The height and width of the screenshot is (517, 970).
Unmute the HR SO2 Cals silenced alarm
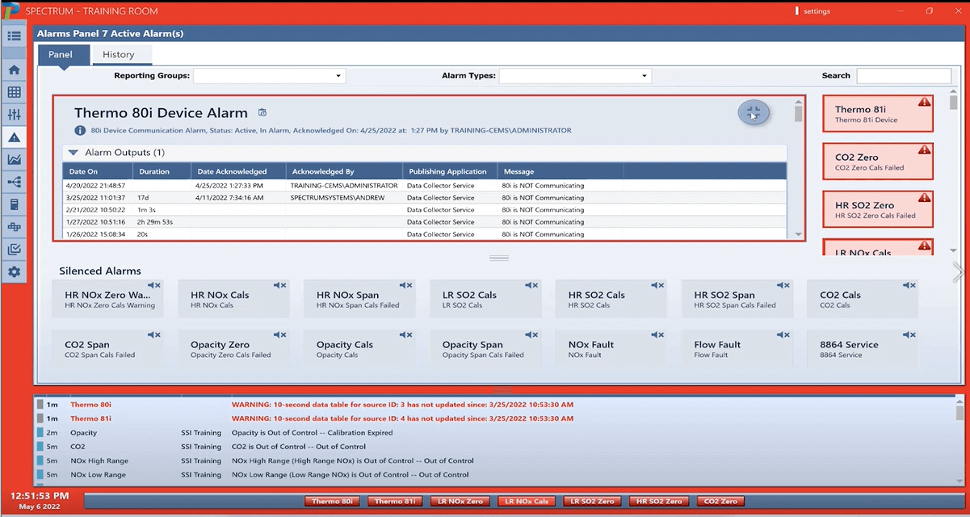(x=657, y=285)
